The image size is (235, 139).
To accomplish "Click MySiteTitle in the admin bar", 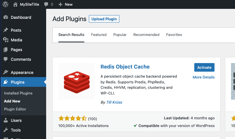I will [x=30, y=5].
